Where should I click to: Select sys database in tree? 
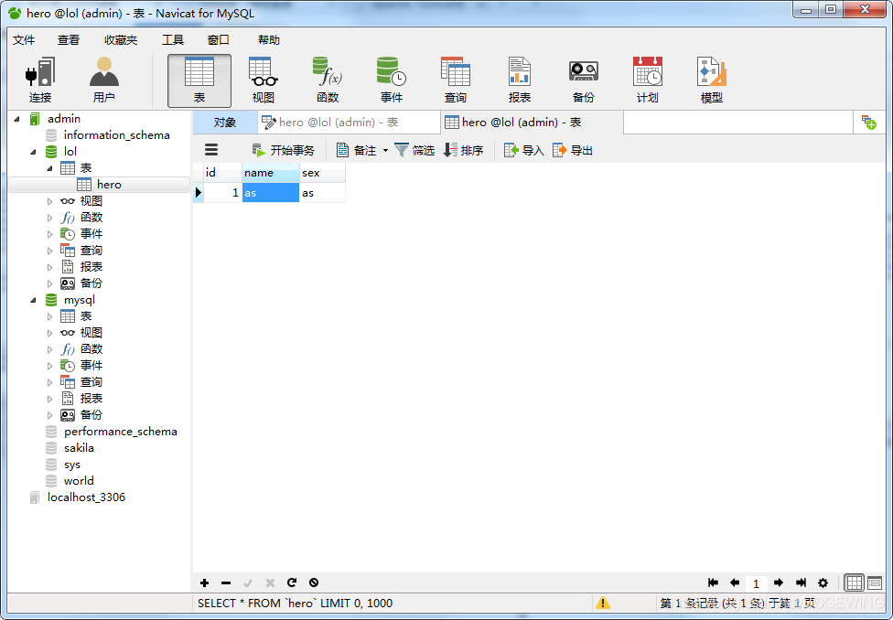(x=71, y=465)
